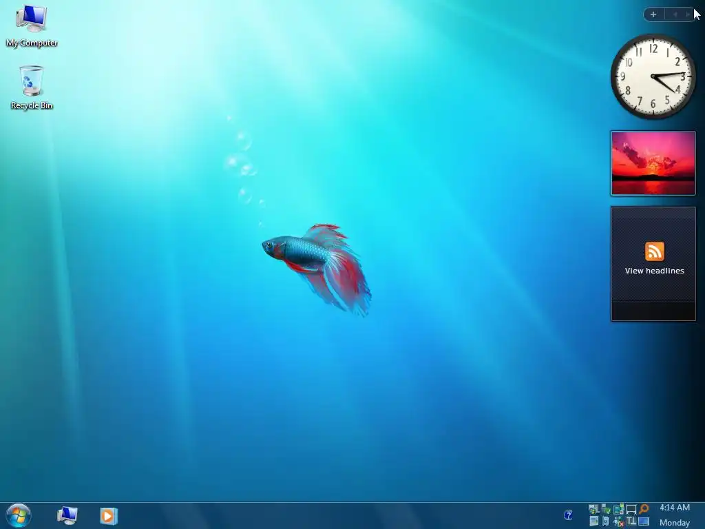Click the blue help question mark icon
The image size is (705, 529).
click(x=568, y=515)
